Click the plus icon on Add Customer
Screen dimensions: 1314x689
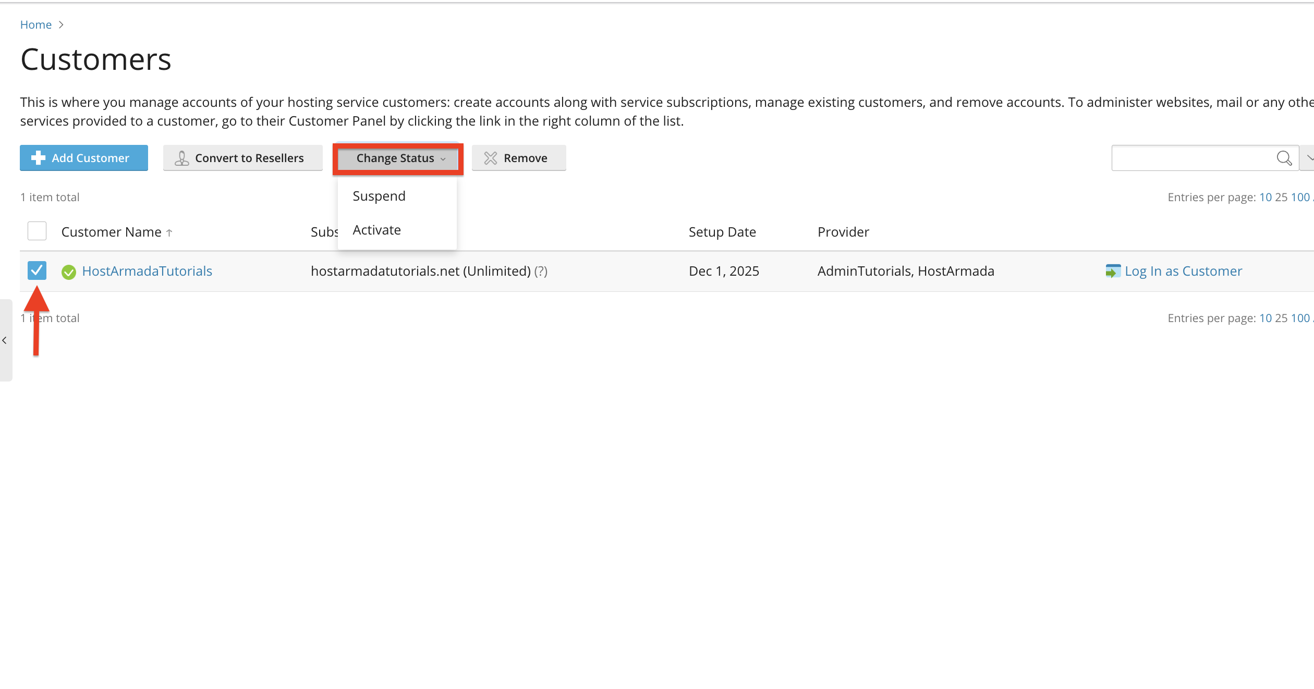(38, 158)
